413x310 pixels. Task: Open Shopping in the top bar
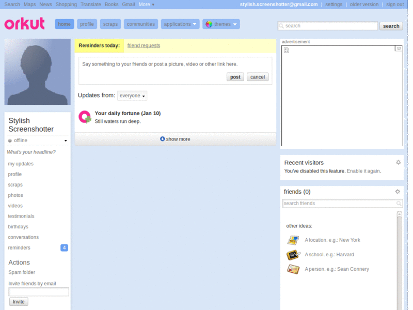click(66, 5)
